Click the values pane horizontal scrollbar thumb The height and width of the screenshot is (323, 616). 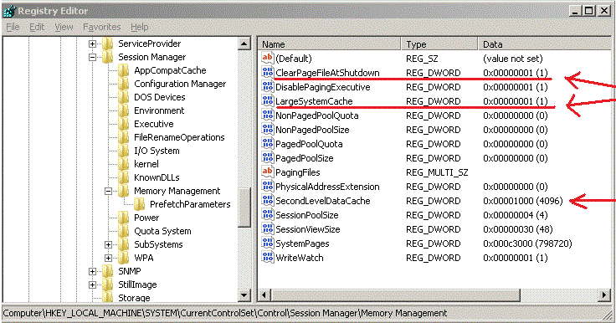coord(396,295)
